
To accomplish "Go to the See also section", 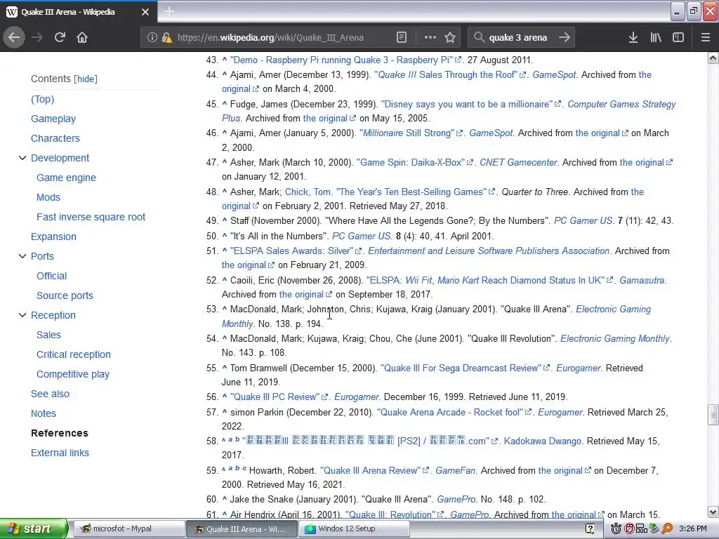I will click(50, 394).
